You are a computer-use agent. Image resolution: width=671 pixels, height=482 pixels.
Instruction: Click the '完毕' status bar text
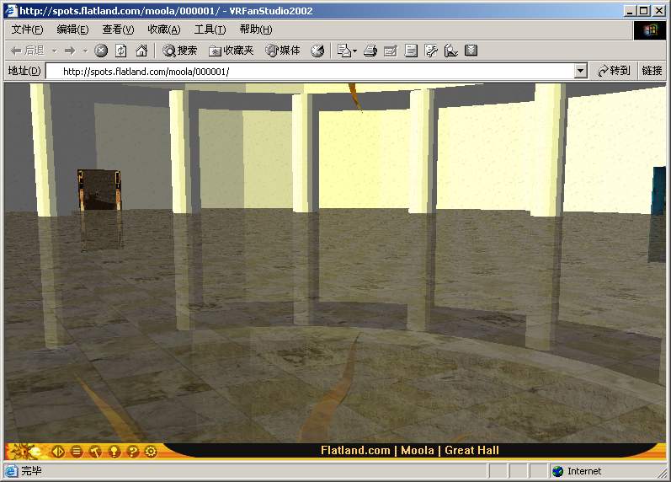point(32,471)
